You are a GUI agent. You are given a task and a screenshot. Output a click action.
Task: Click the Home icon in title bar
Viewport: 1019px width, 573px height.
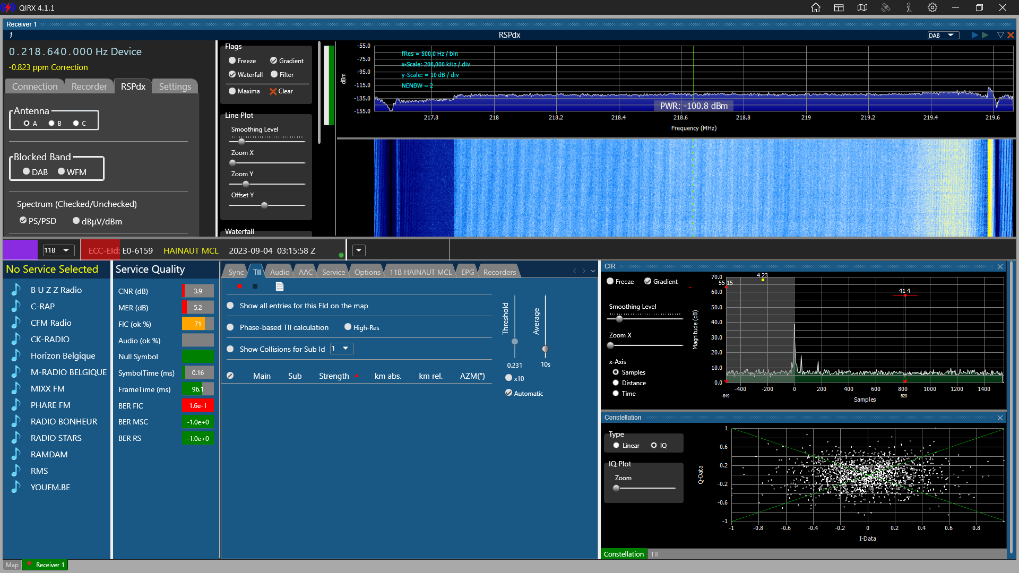click(816, 8)
